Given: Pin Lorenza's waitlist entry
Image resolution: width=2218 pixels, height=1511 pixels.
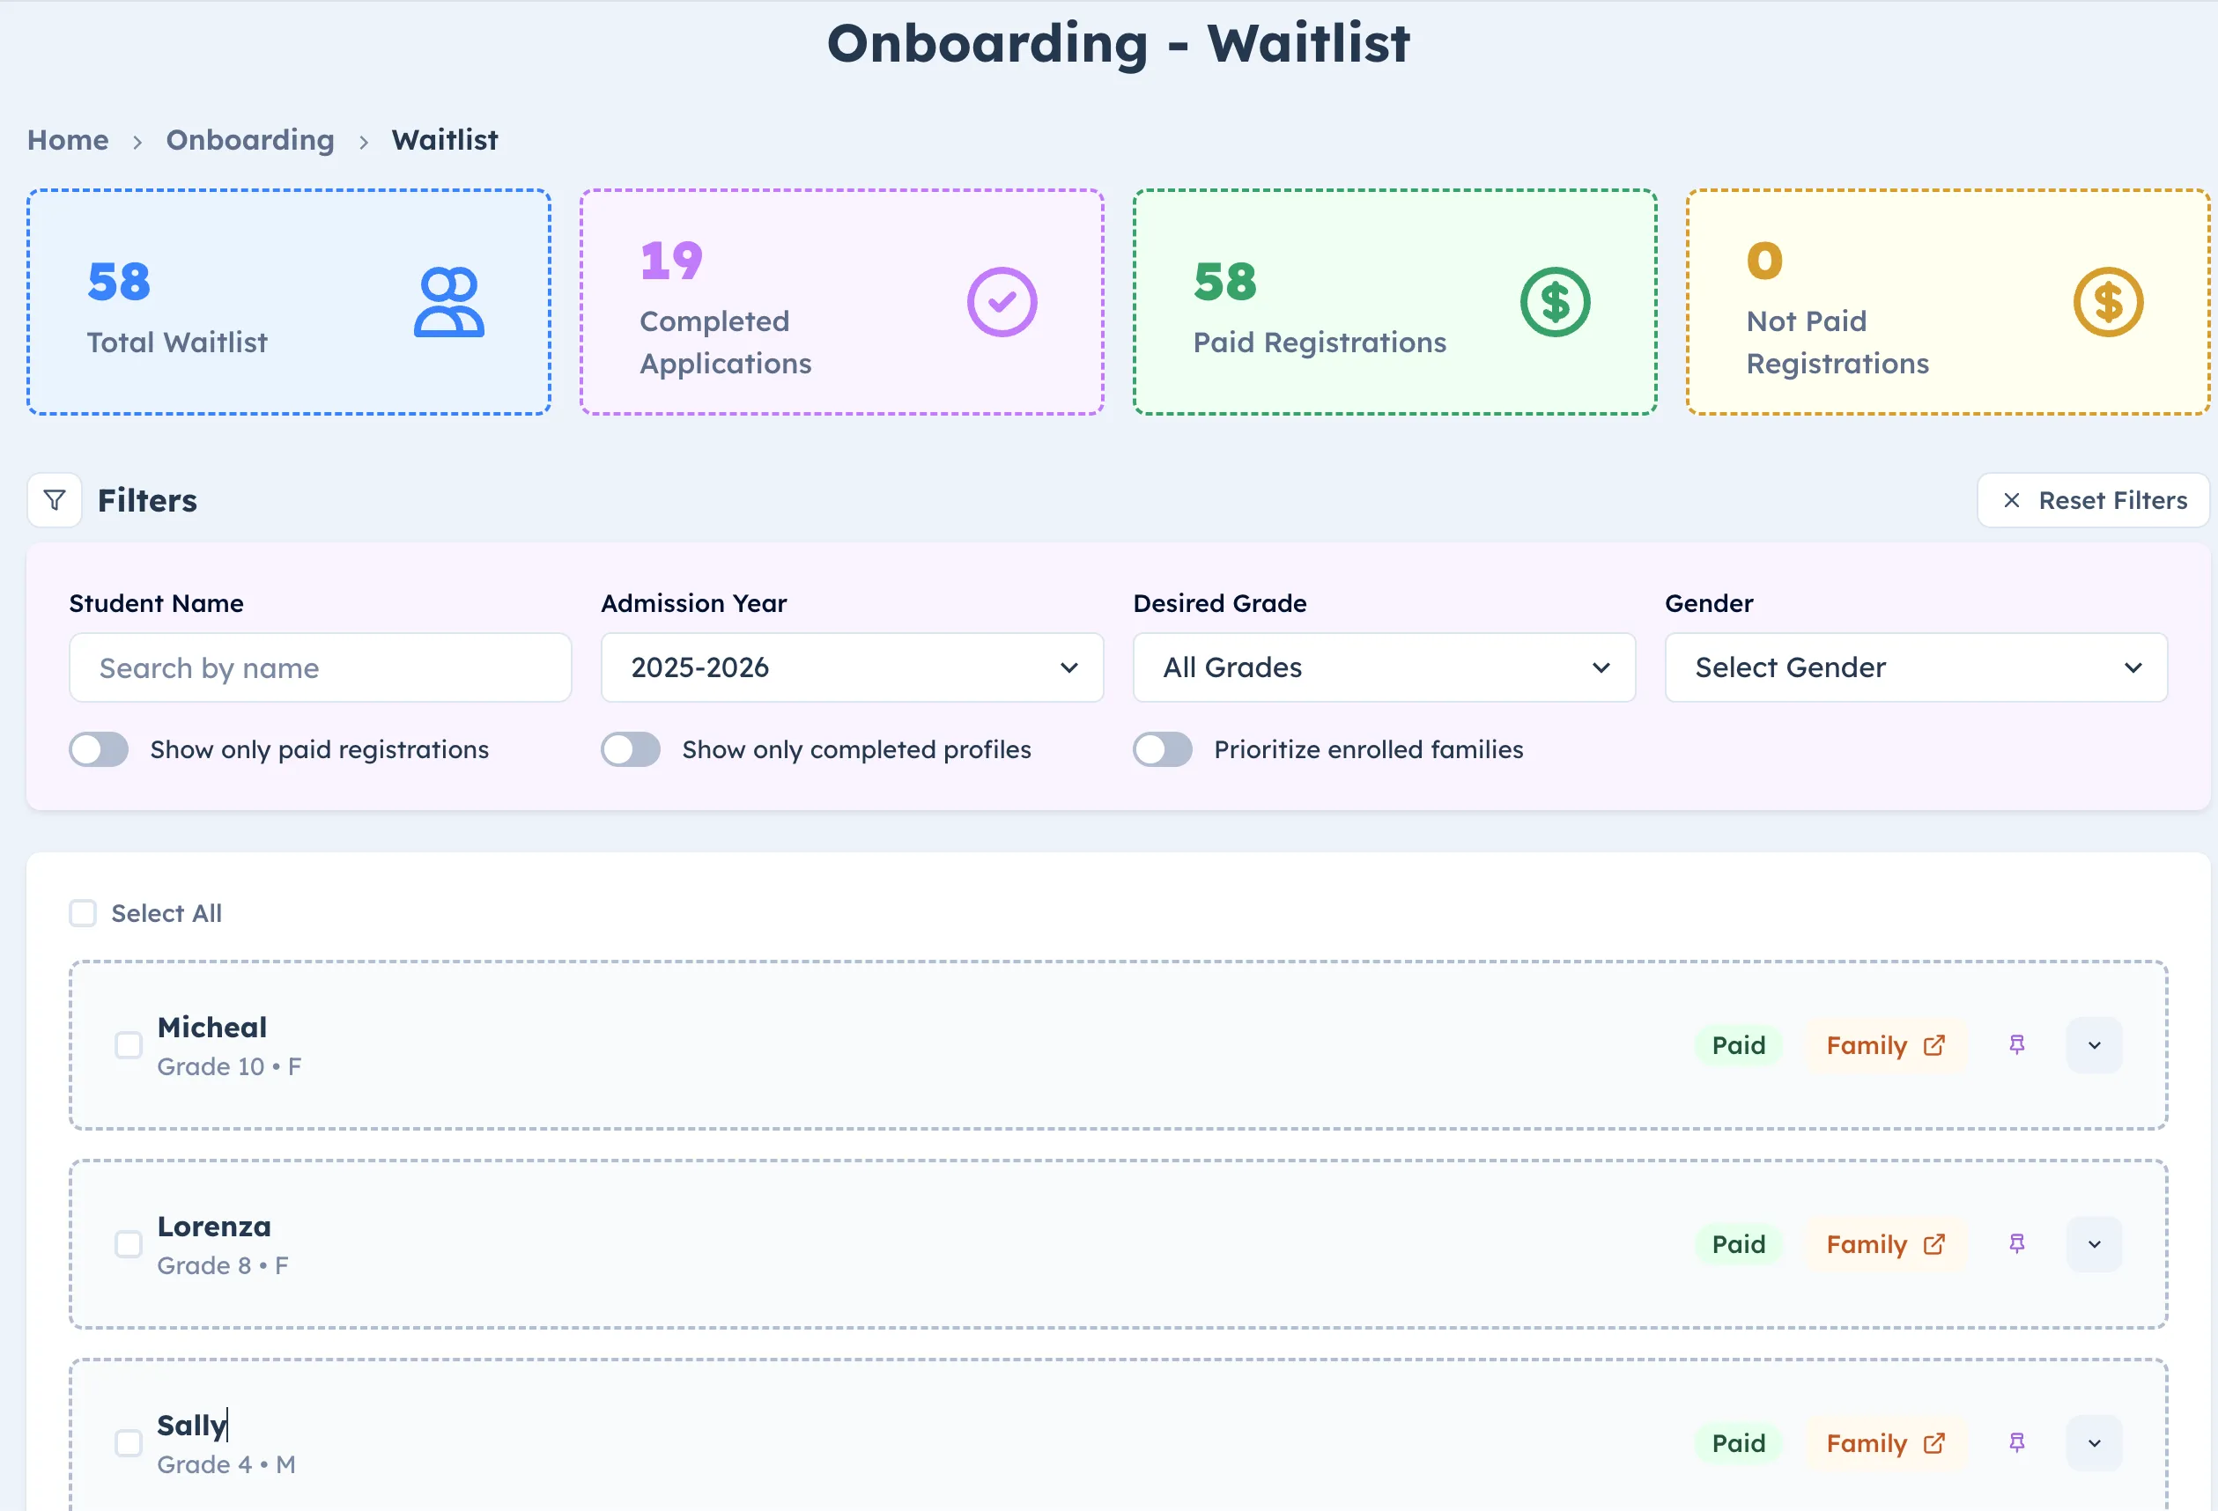Looking at the screenshot, I should coord(2015,1244).
